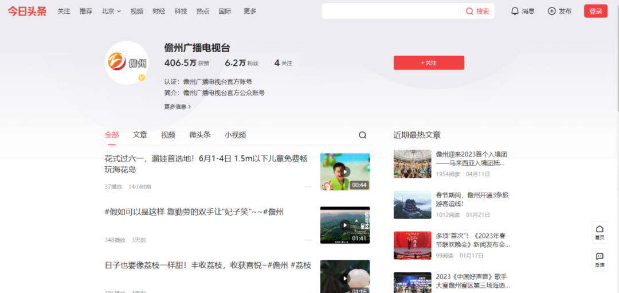This screenshot has height=293, width=619.
Task: Select the 全部 tab
Action: [112, 135]
